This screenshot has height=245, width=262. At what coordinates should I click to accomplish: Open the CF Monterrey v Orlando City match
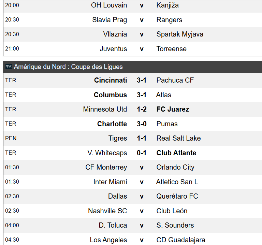click(x=133, y=168)
